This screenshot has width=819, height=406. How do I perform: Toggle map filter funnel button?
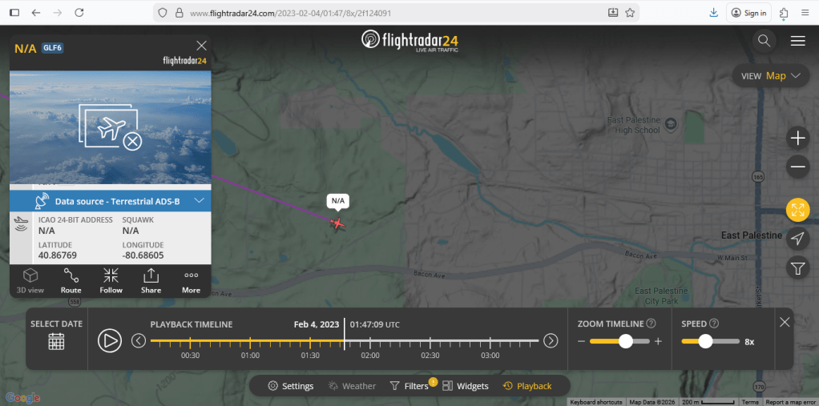[797, 268]
